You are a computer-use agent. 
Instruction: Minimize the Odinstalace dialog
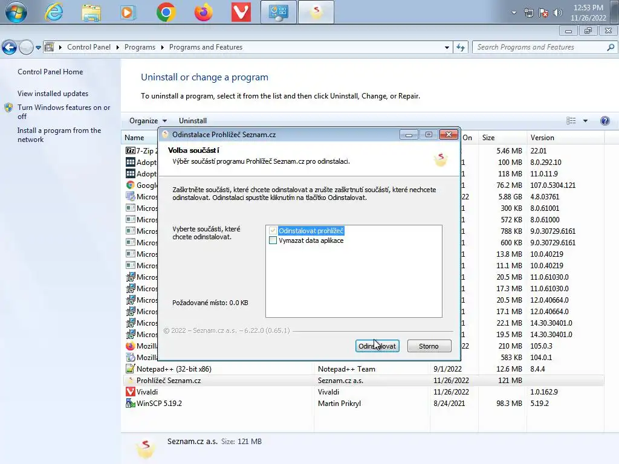tap(409, 135)
